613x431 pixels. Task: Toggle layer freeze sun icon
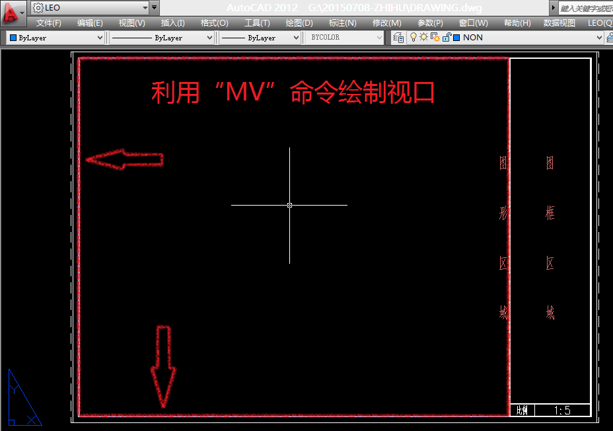[x=424, y=38]
